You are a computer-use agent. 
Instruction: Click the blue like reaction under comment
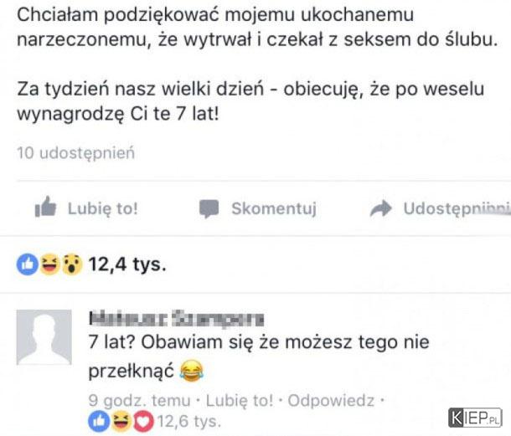(99, 421)
